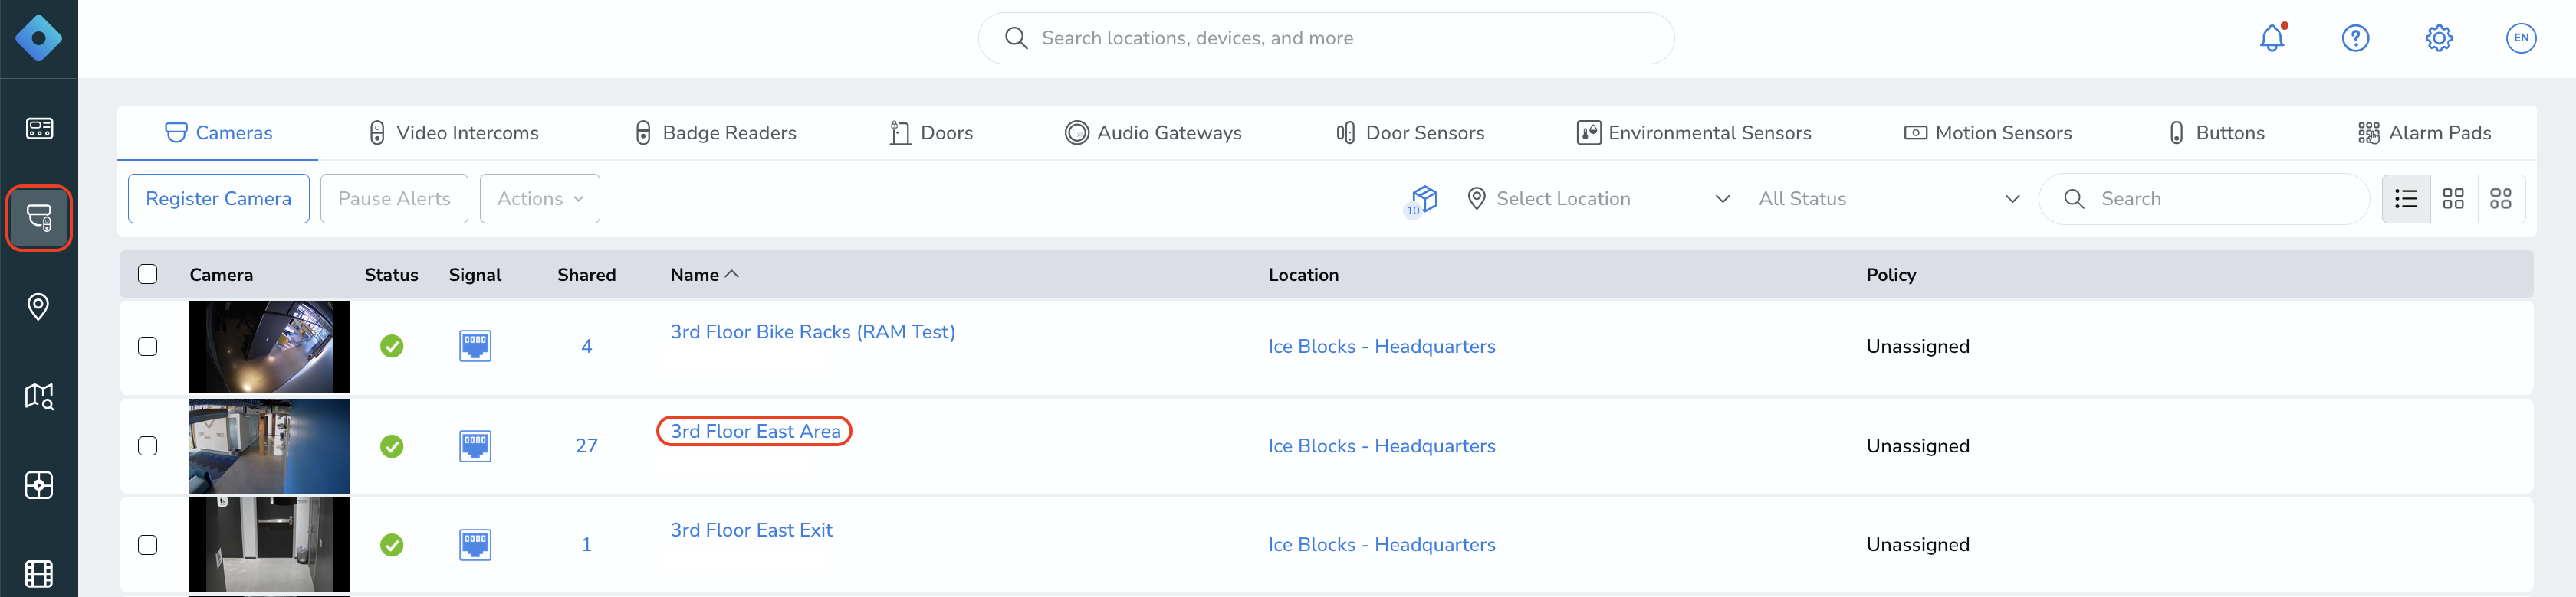Viewport: 2576px width, 597px height.
Task: Check the 3rd Floor East Exit row checkbox
Action: [148, 545]
